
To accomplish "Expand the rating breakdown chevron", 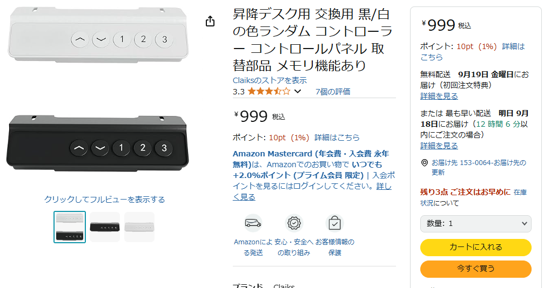I will (298, 92).
